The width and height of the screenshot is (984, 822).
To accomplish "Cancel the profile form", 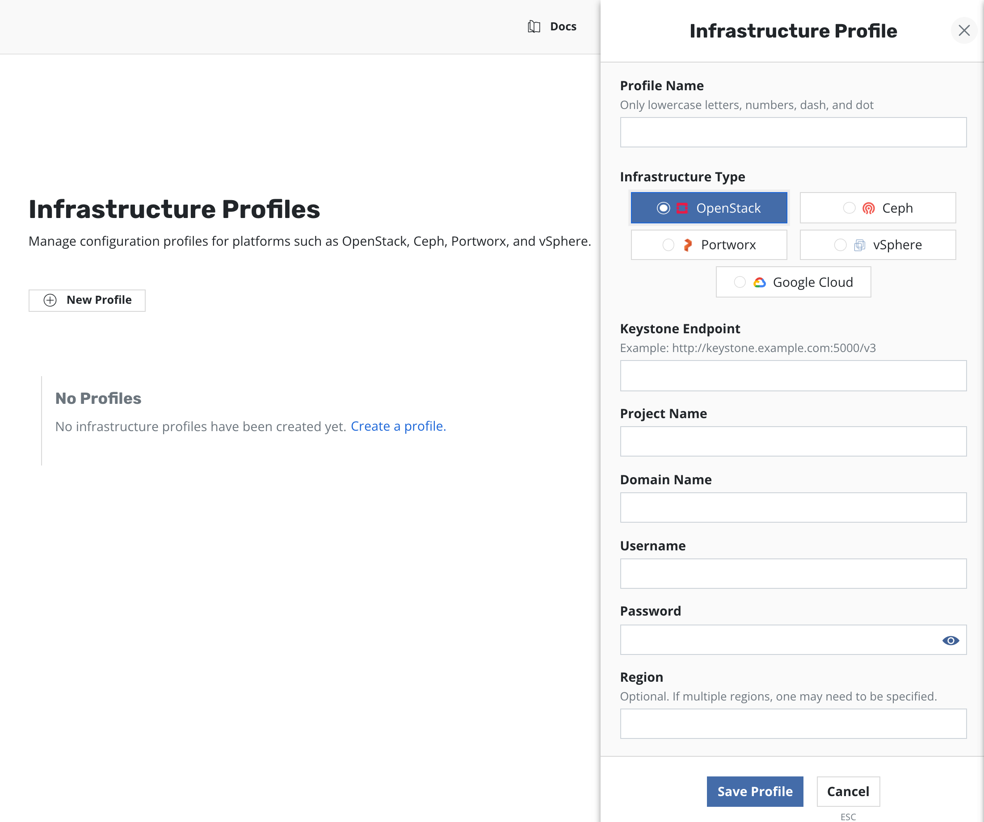I will point(848,792).
